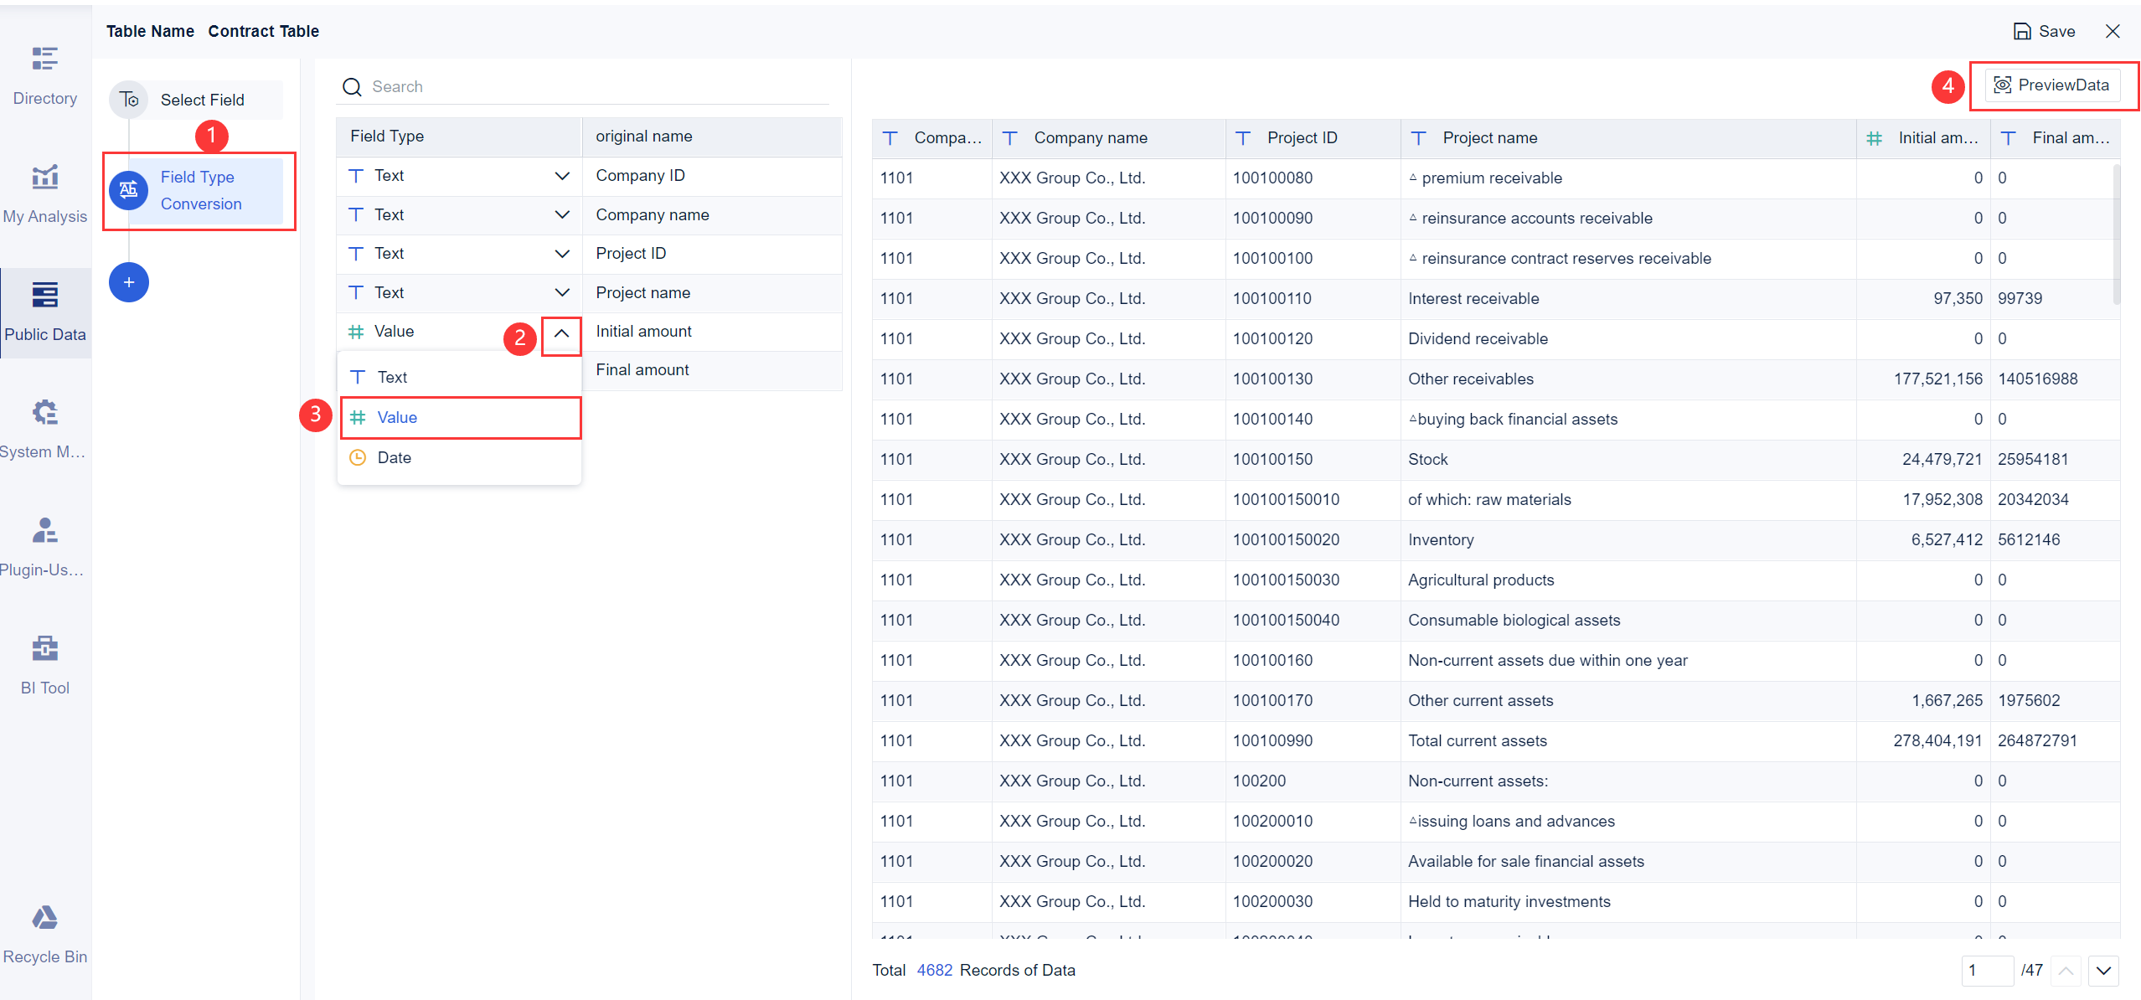Viewport: 2141px width, 1000px height.
Task: Expand the page navigation chevron at bottom right
Action: [2104, 971]
